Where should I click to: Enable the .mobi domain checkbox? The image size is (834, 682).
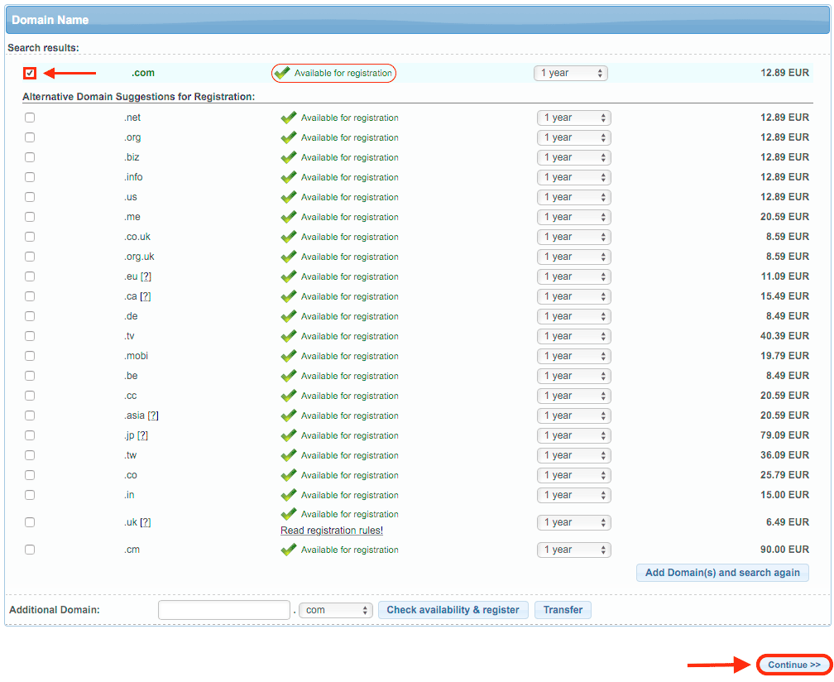pos(30,356)
